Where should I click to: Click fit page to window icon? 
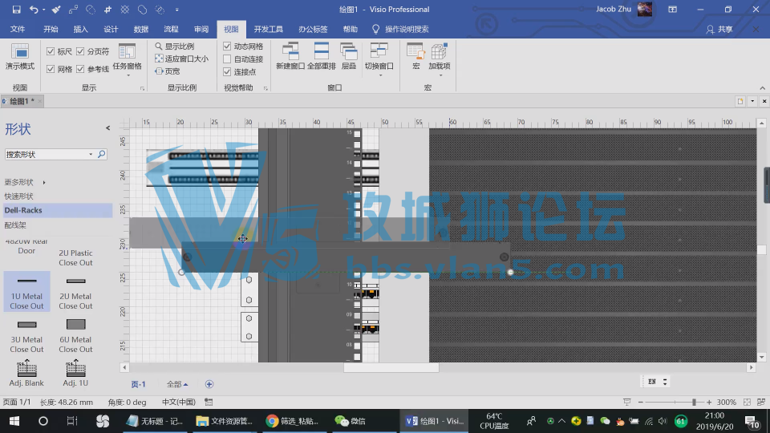pyautogui.click(x=747, y=402)
